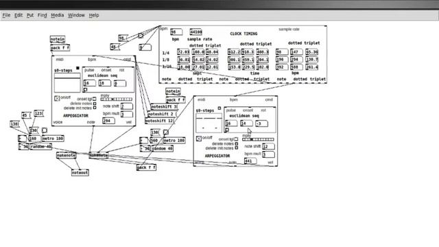Select the top-left notein object
This screenshot has width=439, height=247.
(x=58, y=39)
